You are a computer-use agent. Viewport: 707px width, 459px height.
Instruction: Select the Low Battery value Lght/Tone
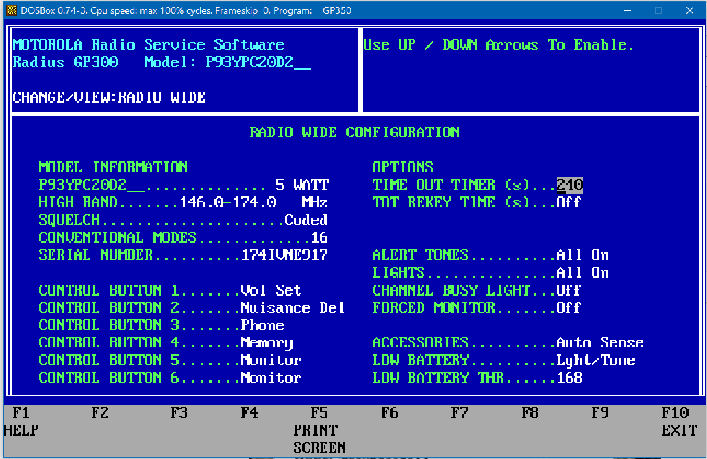595,360
